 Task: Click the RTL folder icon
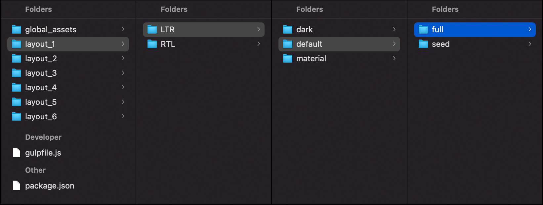click(152, 44)
